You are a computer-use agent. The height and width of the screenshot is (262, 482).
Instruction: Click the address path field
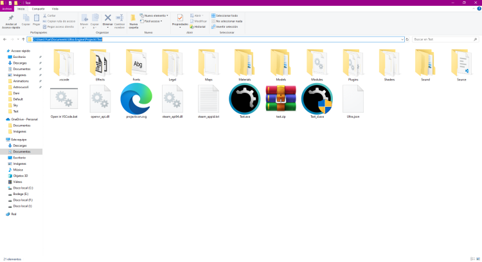tap(215, 39)
